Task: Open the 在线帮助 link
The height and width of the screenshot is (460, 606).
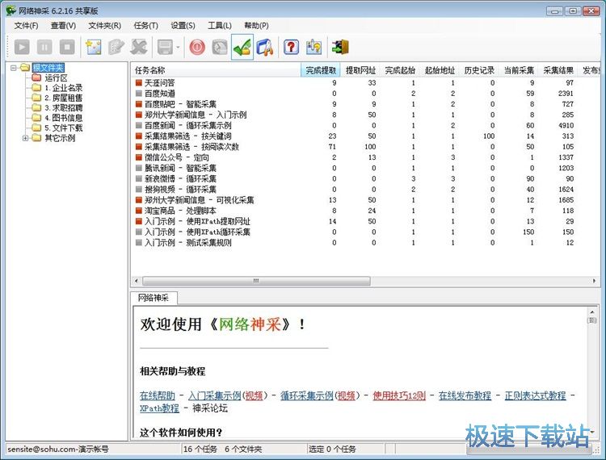Action: (x=158, y=395)
